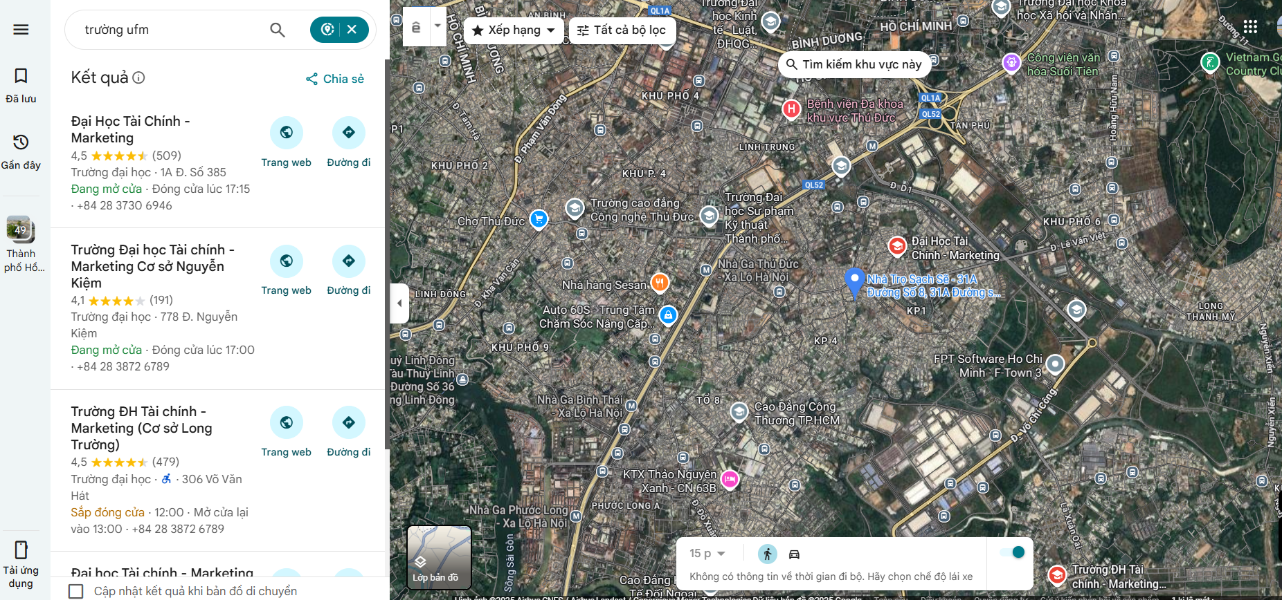Click Bệnh viện Đa khoa Thủ Đức marker
The width and height of the screenshot is (1282, 600).
791,109
